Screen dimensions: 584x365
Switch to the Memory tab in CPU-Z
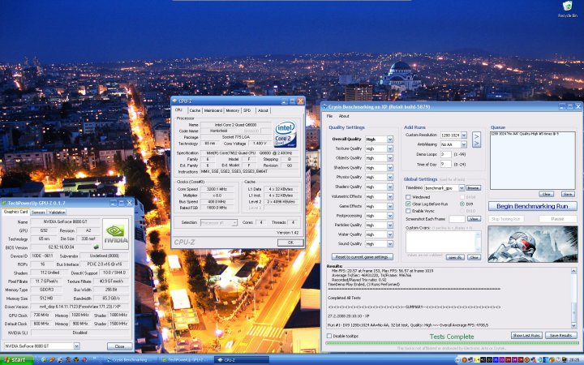(x=233, y=110)
